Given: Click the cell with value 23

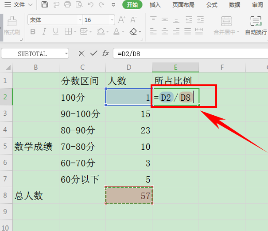Looking at the screenshot, I should pos(129,130).
